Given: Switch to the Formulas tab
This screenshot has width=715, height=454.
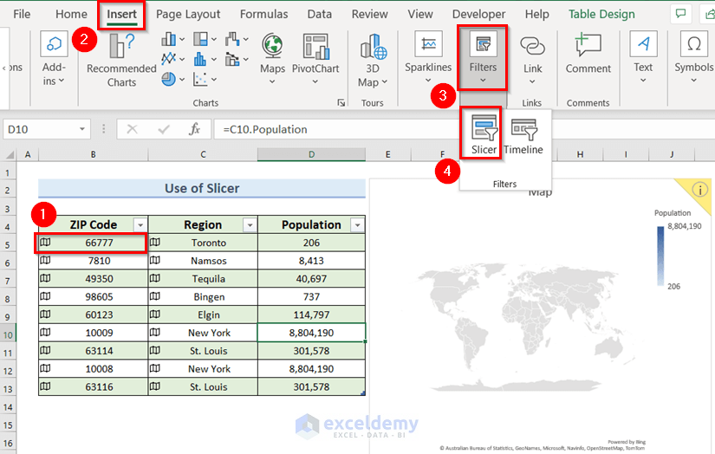Looking at the screenshot, I should (x=263, y=14).
